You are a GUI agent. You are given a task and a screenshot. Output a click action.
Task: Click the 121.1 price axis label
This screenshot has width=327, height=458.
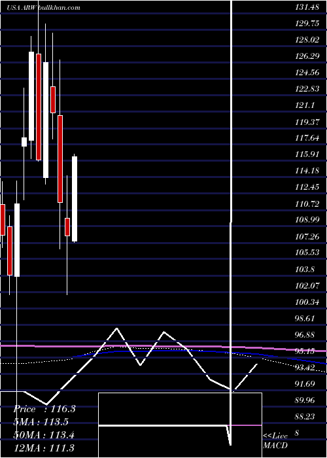coord(305,106)
